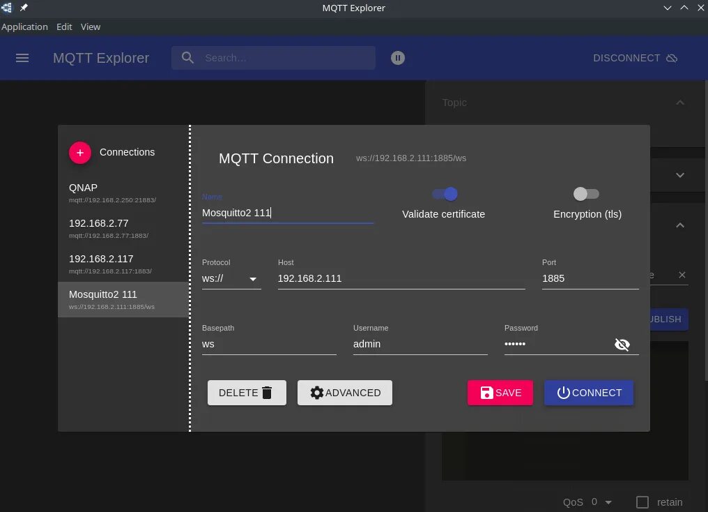
Task: Pause updates with the pause icon
Action: tap(397, 58)
